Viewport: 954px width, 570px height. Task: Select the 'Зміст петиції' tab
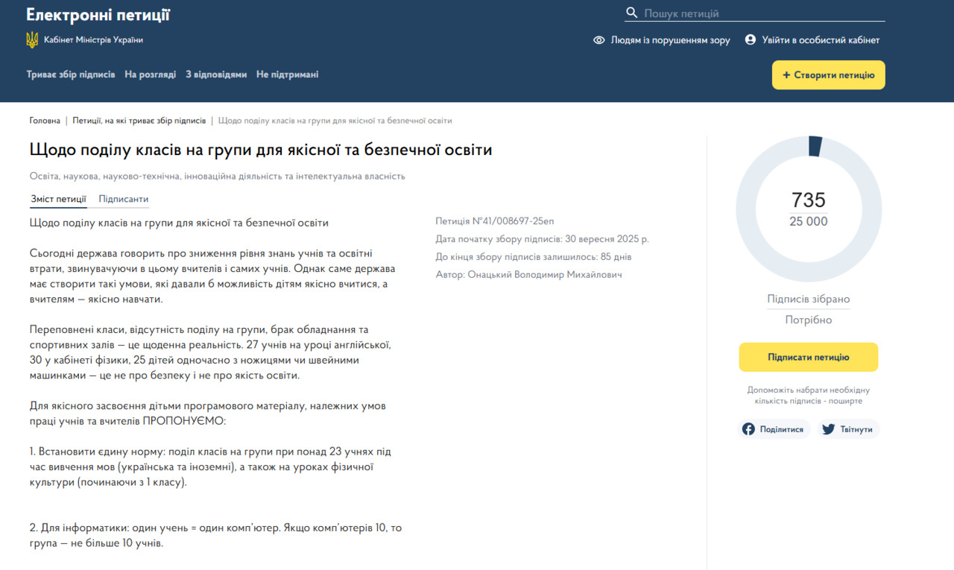[58, 199]
